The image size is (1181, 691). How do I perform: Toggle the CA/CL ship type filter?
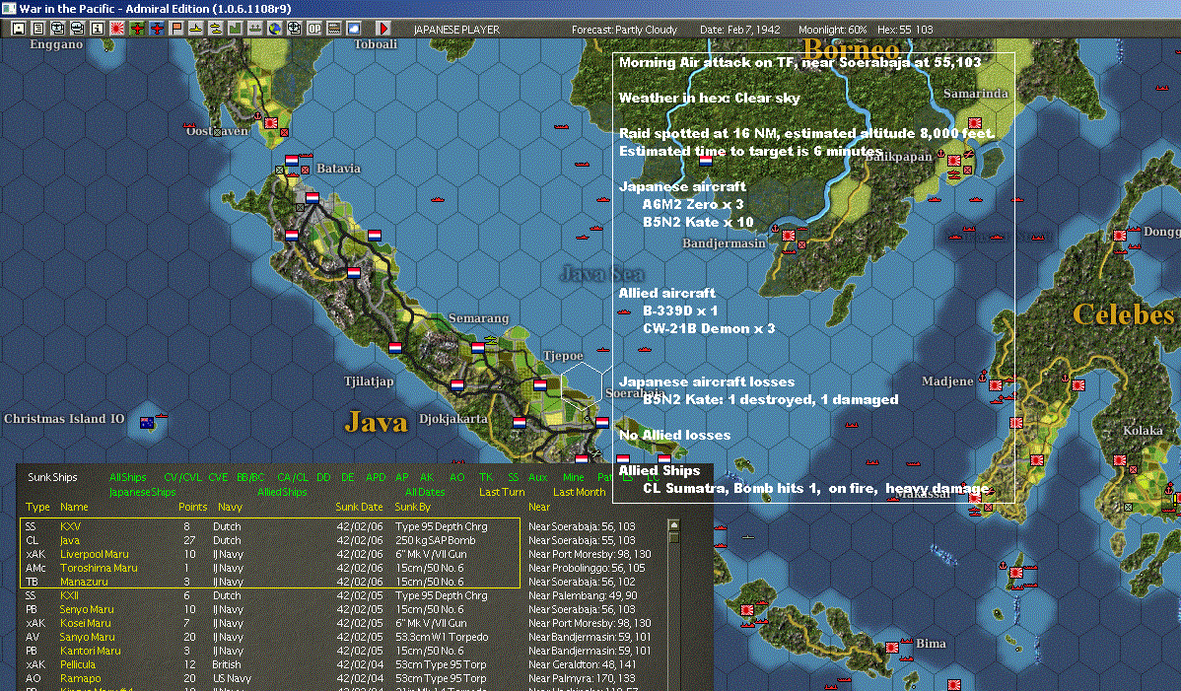tap(293, 477)
